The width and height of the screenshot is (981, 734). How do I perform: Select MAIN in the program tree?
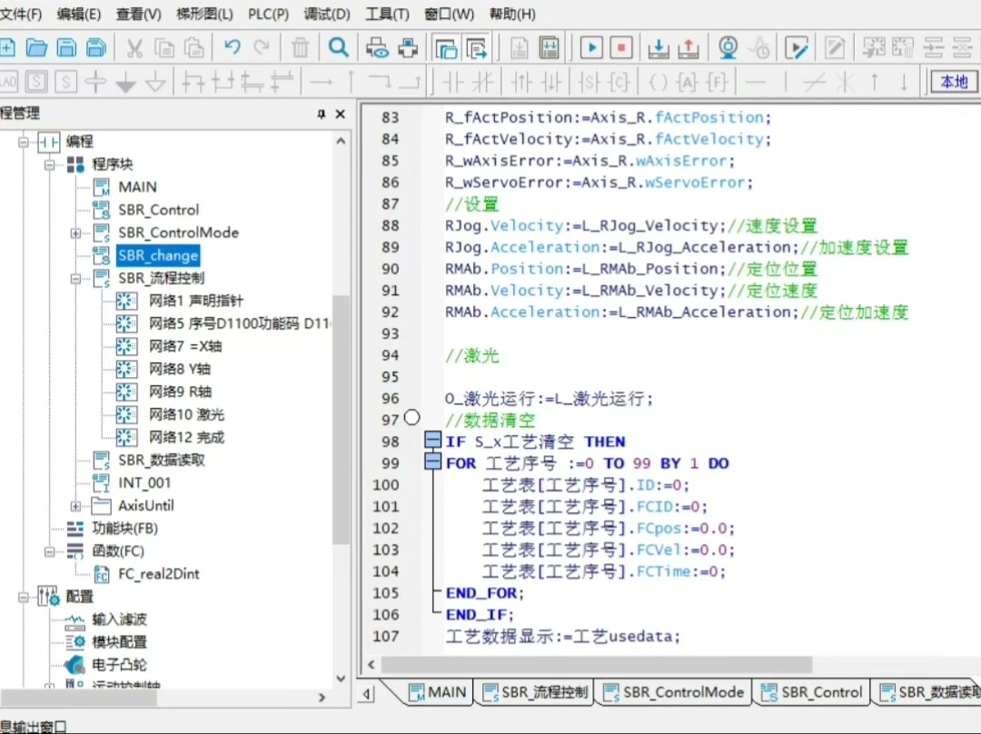click(x=137, y=187)
